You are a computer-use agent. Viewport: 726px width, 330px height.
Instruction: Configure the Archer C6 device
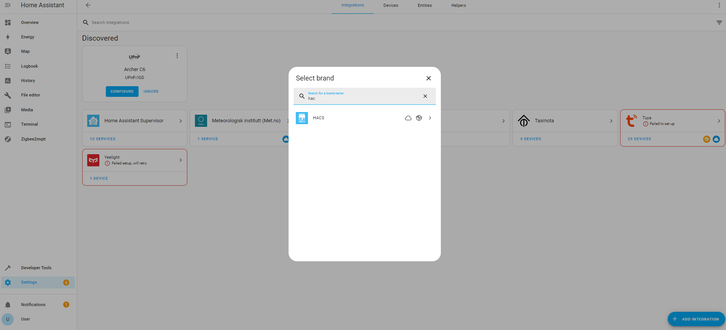122,92
